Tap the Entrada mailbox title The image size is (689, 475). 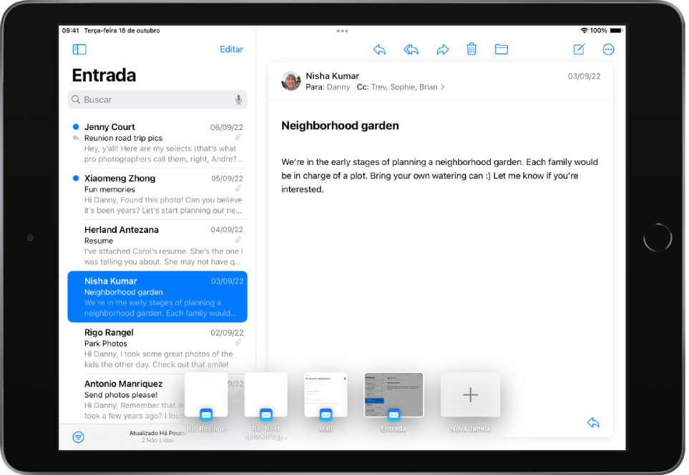[x=104, y=75]
